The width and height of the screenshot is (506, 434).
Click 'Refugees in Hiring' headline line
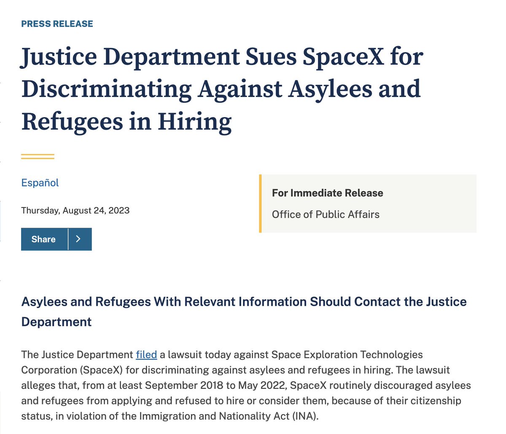(x=126, y=121)
